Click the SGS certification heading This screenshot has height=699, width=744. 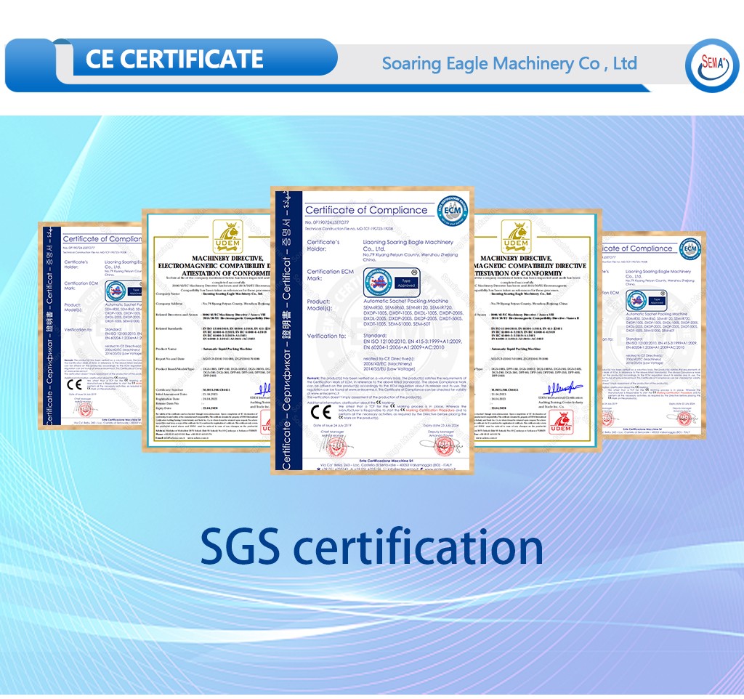371,547
